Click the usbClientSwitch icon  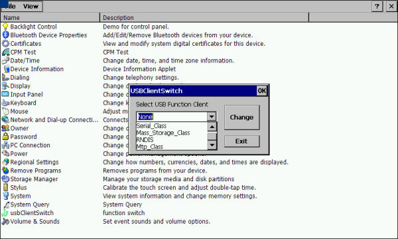[x=5, y=213]
